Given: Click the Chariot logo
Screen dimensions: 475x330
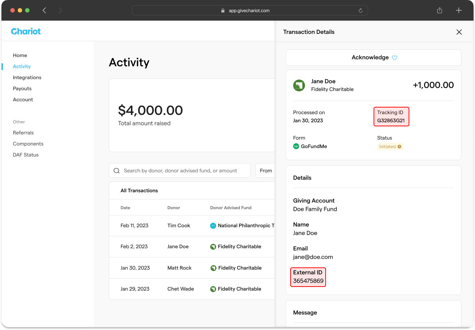Looking at the screenshot, I should click(x=26, y=31).
